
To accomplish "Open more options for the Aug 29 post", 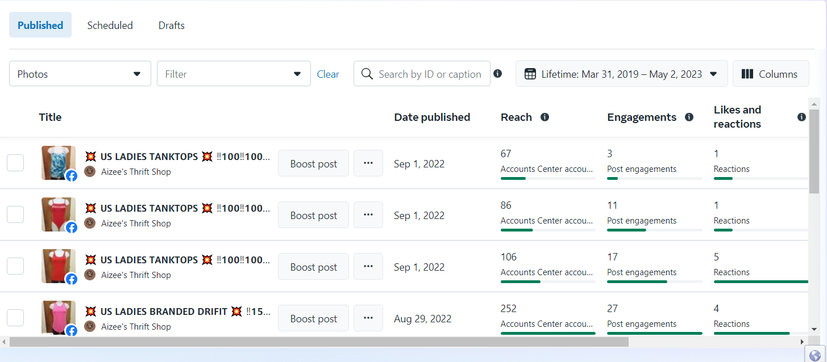I will tap(368, 318).
